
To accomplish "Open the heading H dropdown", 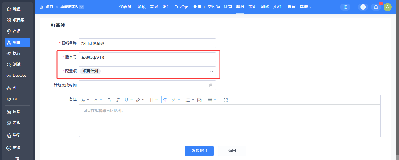I will tap(153, 100).
